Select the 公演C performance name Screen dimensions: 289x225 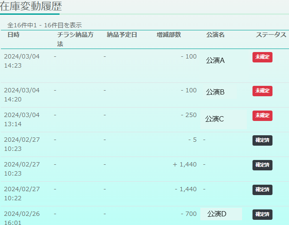pyautogui.click(x=214, y=119)
